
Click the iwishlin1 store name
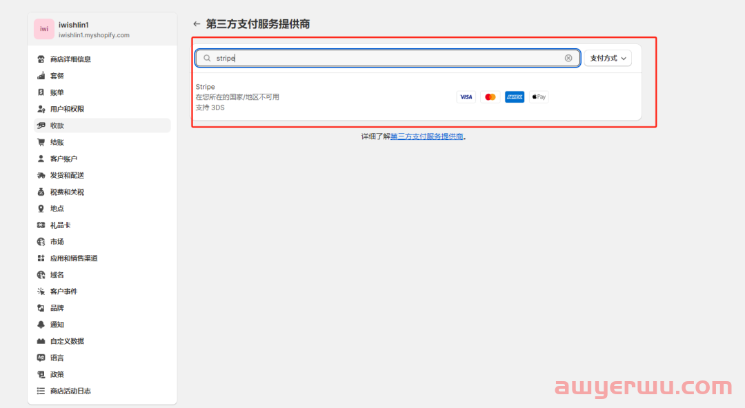74,25
